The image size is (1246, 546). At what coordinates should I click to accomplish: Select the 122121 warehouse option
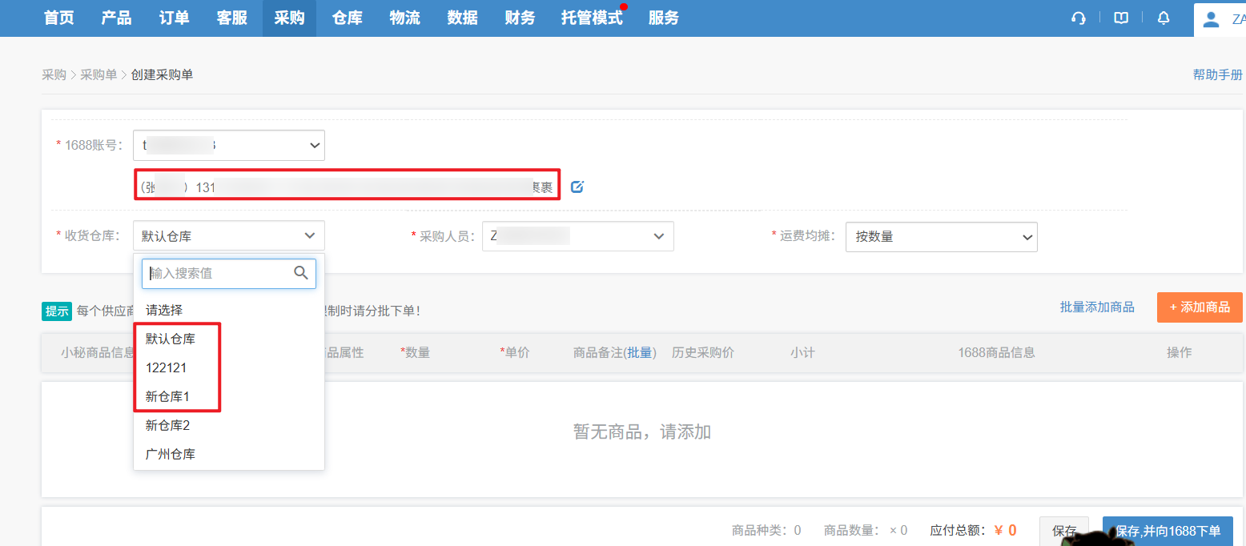point(166,367)
